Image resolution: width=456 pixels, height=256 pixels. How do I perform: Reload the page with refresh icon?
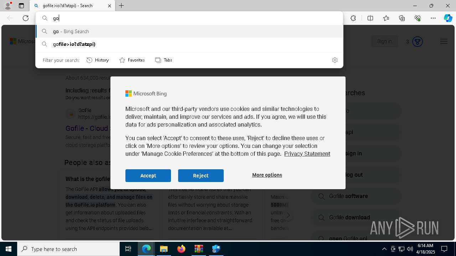pyautogui.click(x=26, y=18)
